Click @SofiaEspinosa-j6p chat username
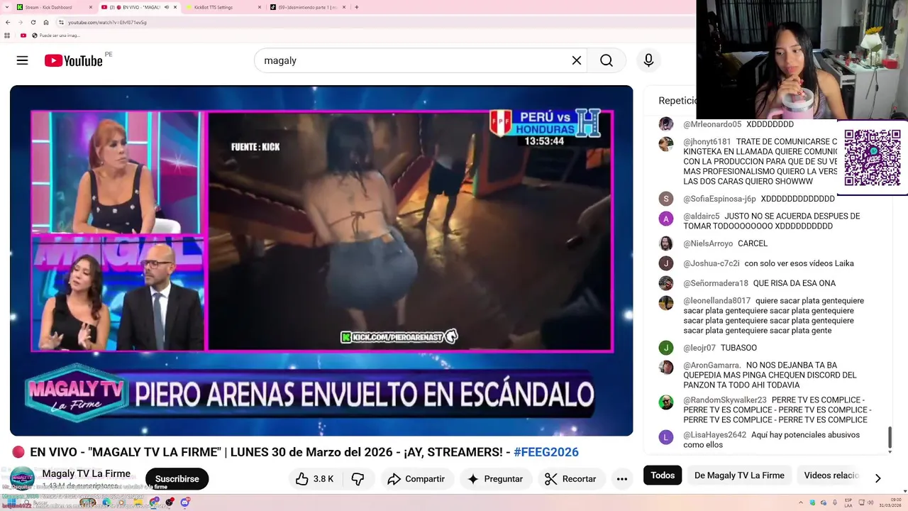The height and width of the screenshot is (511, 908). [719, 199]
